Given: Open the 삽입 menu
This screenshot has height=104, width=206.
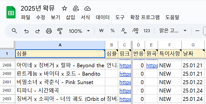Looking at the screenshot, I should point(70,18).
